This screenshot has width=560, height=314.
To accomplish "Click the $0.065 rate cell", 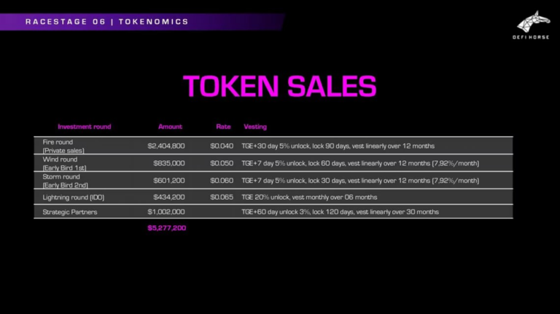I will (222, 197).
